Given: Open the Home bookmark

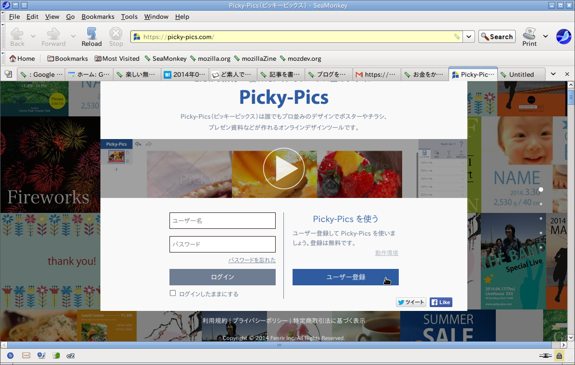Looking at the screenshot, I should click(22, 59).
